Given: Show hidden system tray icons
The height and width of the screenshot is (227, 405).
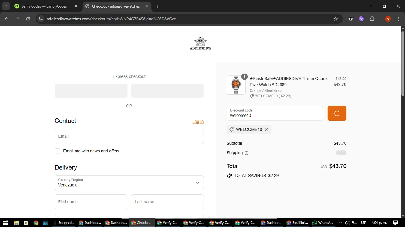Looking at the screenshot, I should pos(340,223).
